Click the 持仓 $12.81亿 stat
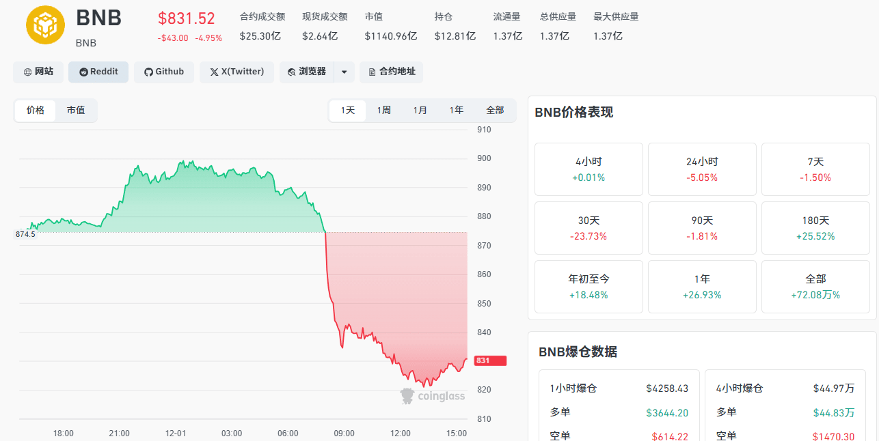Viewport: 879px width, 441px height. point(455,26)
